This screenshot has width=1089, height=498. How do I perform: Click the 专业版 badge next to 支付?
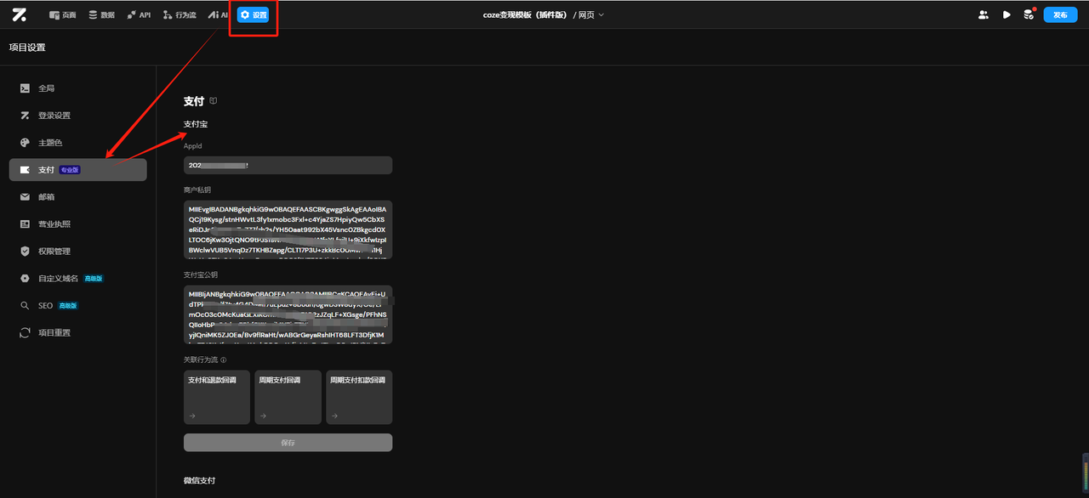pos(70,170)
